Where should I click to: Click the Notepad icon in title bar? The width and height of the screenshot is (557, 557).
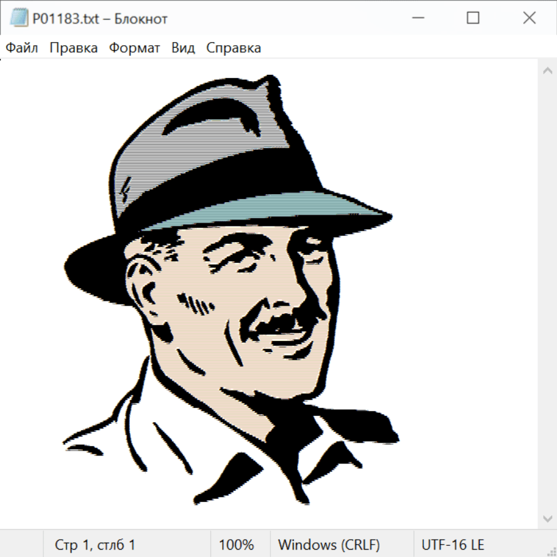coord(19,19)
